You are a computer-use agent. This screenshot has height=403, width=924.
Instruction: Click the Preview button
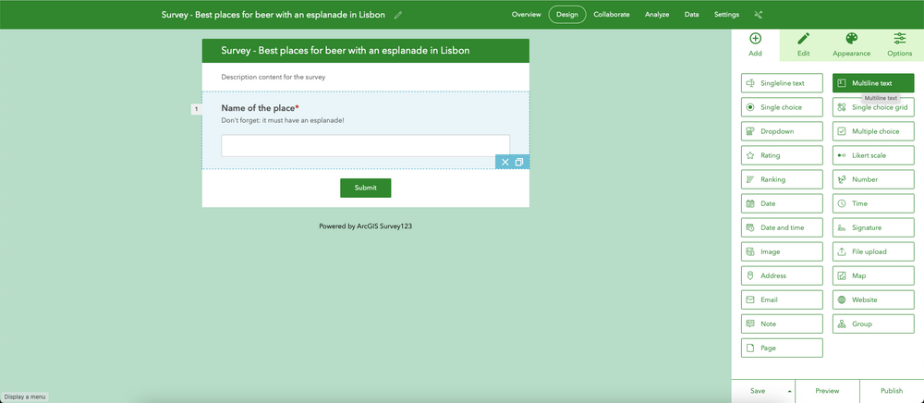[827, 391]
